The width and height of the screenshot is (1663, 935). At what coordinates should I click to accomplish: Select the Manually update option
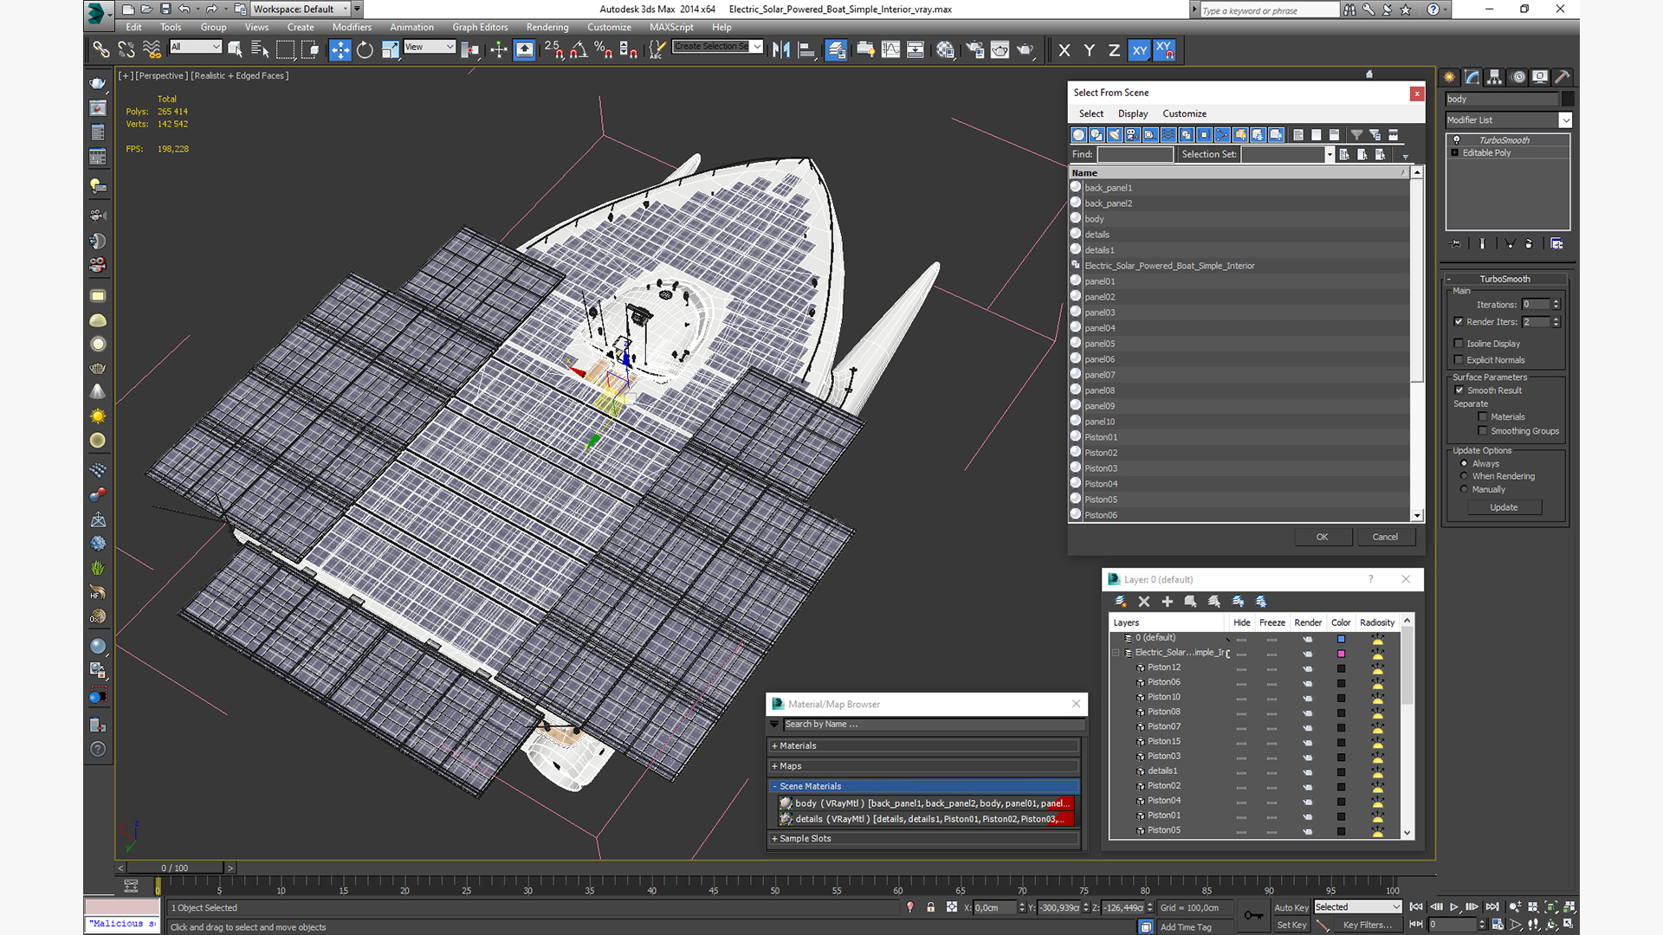1464,489
